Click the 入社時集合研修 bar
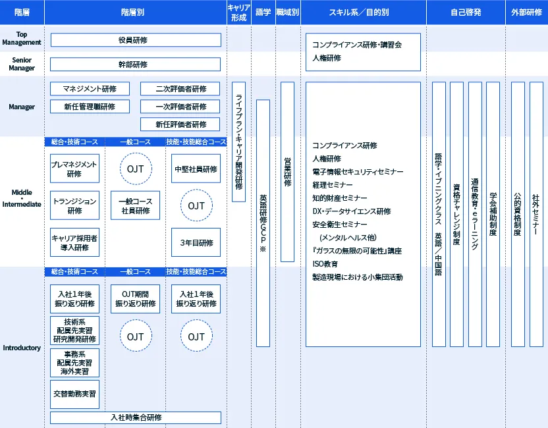The height and width of the screenshot is (428, 548). point(136,417)
